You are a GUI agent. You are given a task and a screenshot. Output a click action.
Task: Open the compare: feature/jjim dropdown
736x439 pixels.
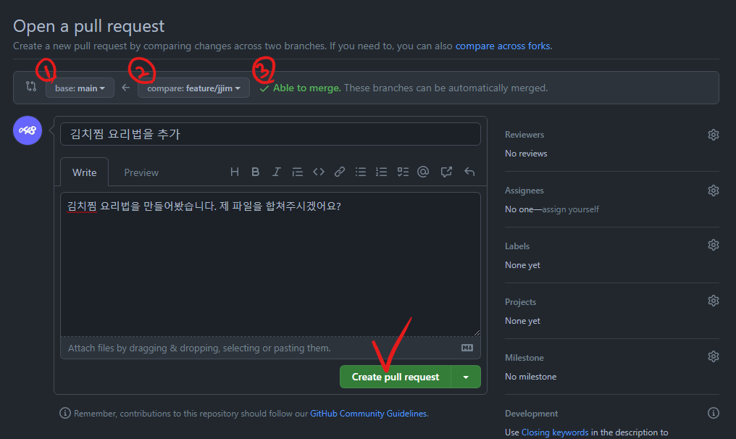pos(193,88)
